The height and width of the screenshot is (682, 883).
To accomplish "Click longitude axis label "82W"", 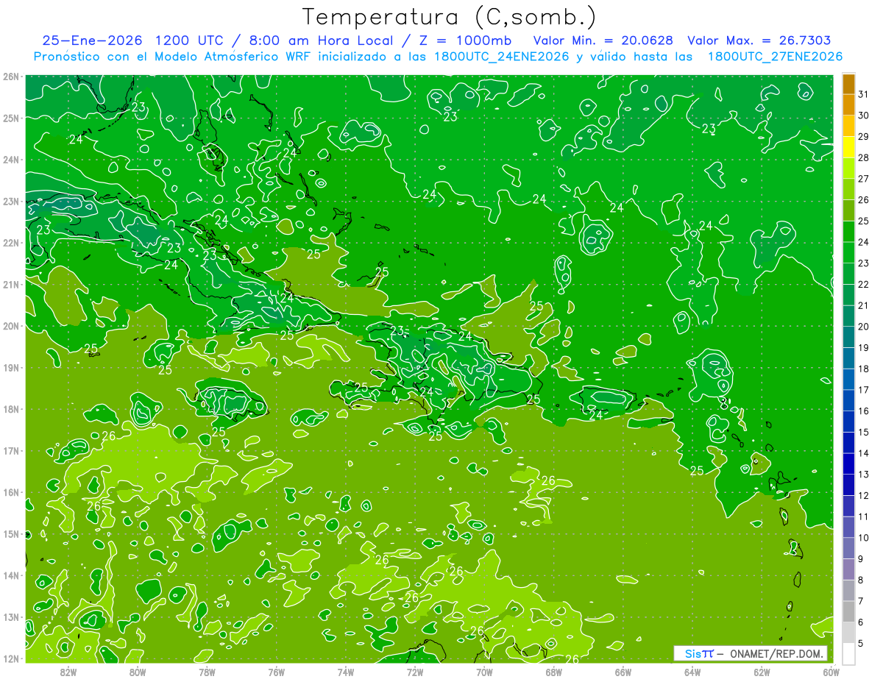I will pyautogui.click(x=68, y=672).
